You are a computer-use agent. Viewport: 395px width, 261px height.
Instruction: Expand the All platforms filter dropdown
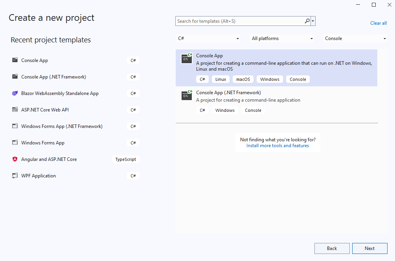tap(282, 38)
